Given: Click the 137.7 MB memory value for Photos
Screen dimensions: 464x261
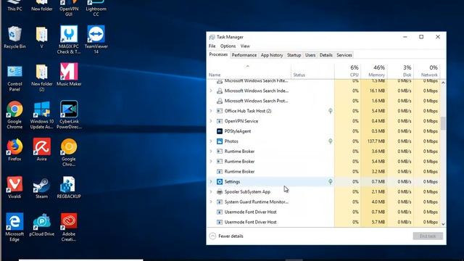Looking at the screenshot, I should [x=376, y=141].
